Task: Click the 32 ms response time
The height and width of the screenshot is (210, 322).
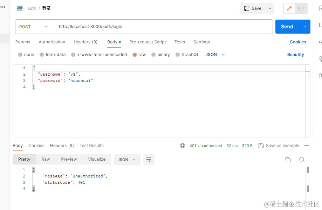Action: 232,146
